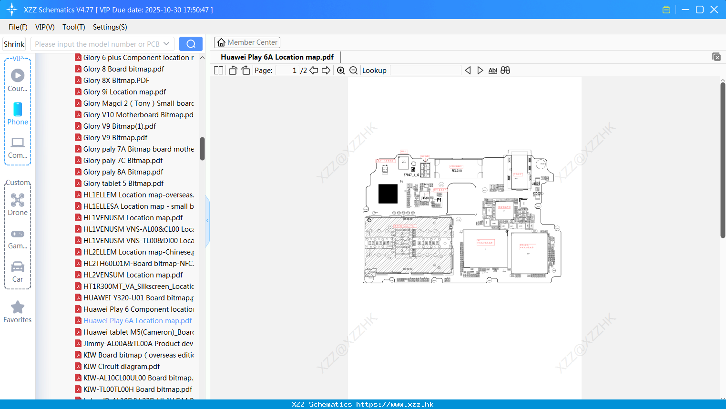
Task: Click the yellow shop icon in title bar
Action: (666, 10)
